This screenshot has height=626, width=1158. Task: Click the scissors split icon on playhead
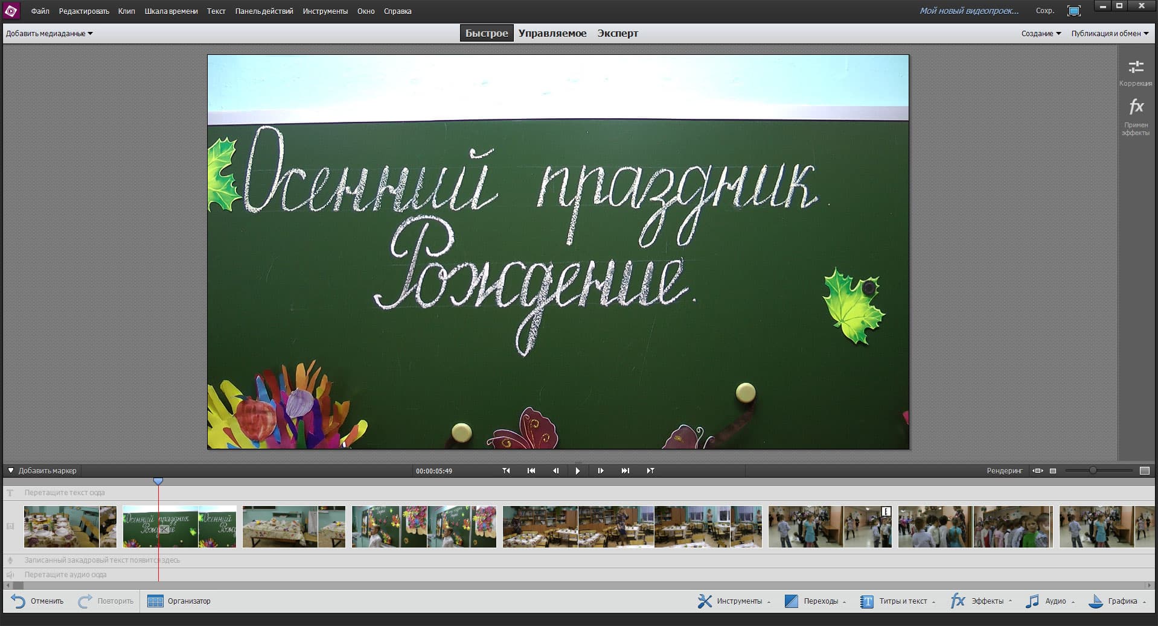click(x=164, y=530)
